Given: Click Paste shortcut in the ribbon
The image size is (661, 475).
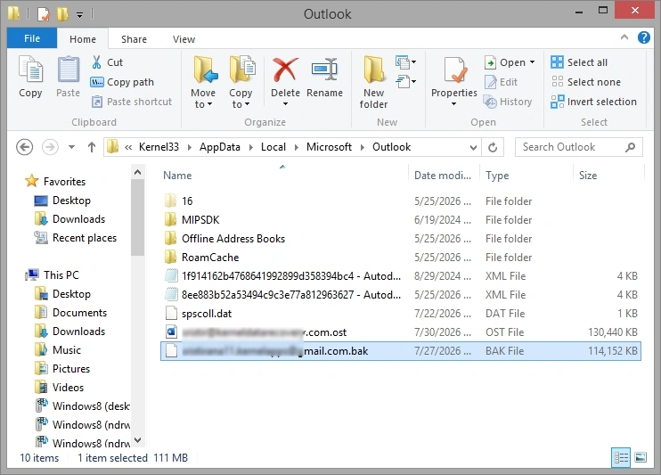Looking at the screenshot, I should 131,102.
